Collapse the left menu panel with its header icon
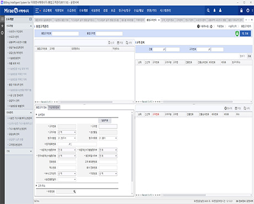Image resolution: width=254 pixels, height=204 pixels. click(x=30, y=19)
